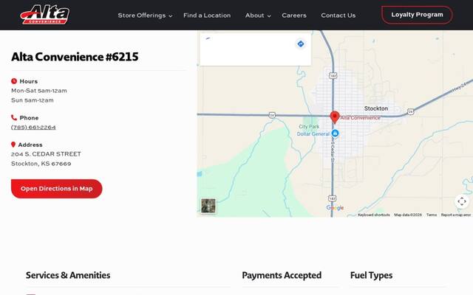
Task: Click the Alta Convenience #6215 heading
Action: 75,57
